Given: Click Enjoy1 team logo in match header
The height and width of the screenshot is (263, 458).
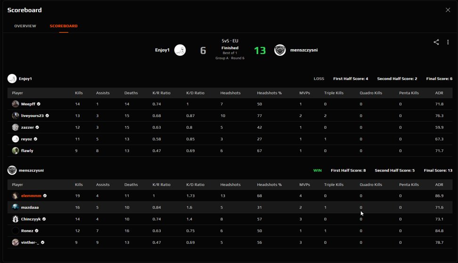Looking at the screenshot, I should pyautogui.click(x=180, y=50).
